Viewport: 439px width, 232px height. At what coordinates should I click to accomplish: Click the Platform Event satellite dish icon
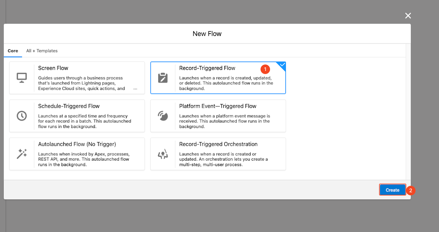coord(163,116)
